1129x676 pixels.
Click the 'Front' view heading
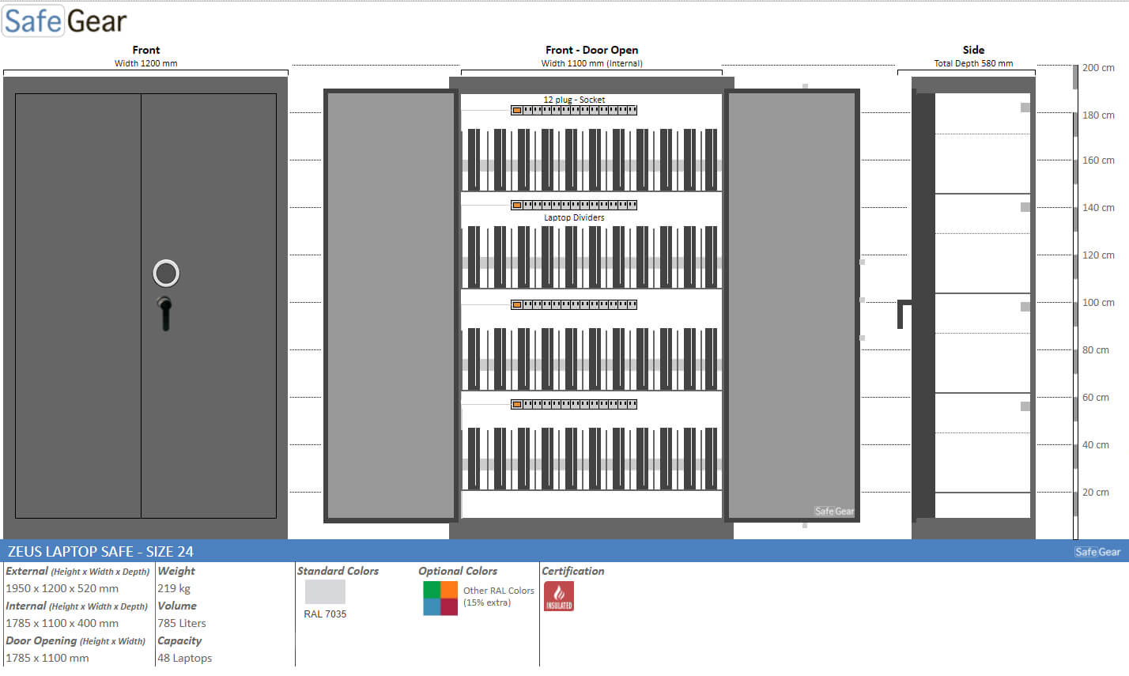(146, 50)
